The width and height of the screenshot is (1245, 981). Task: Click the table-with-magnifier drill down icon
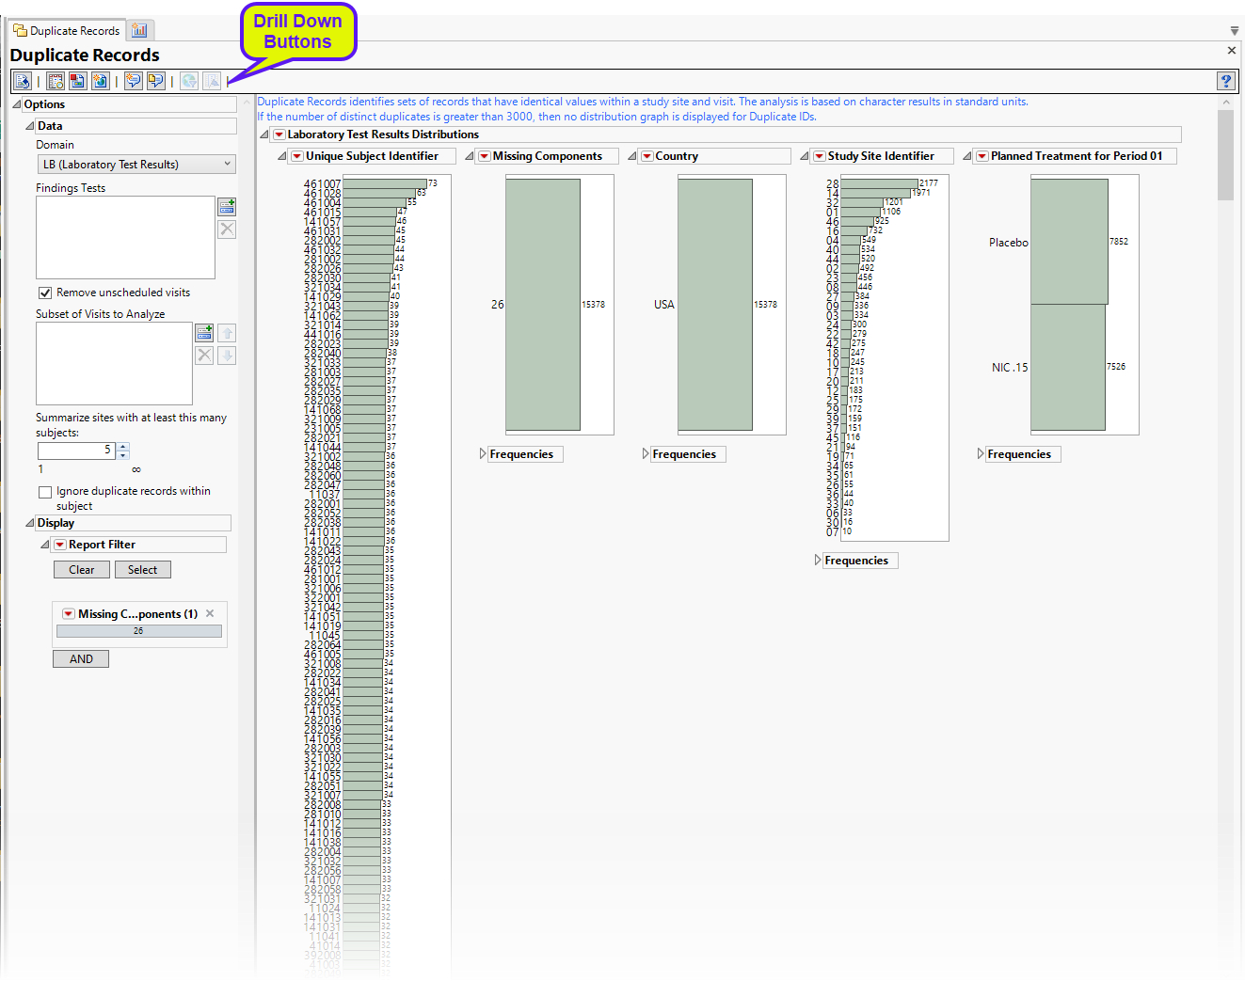pos(56,82)
